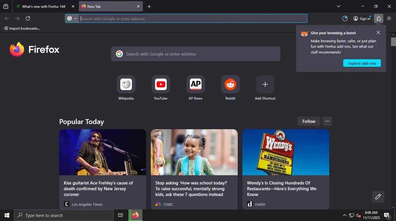Click the Los Angeles Times source label
396x221 pixels.
coord(87,204)
